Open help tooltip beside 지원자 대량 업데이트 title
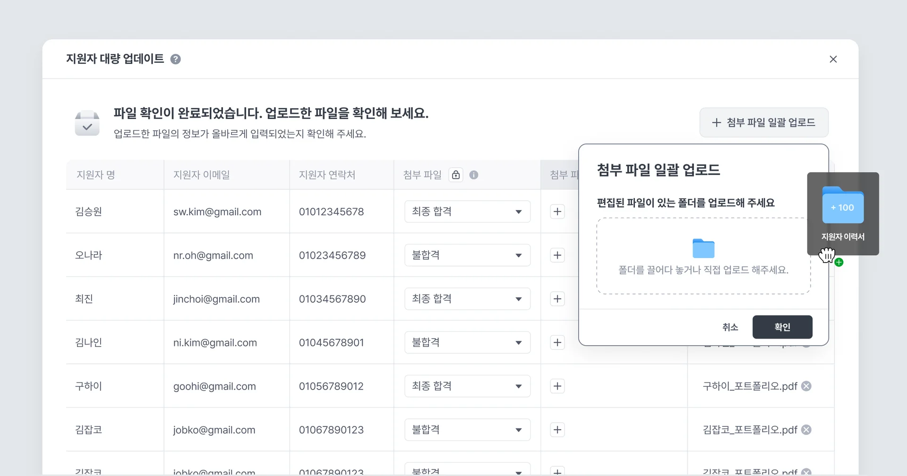 pyautogui.click(x=176, y=59)
